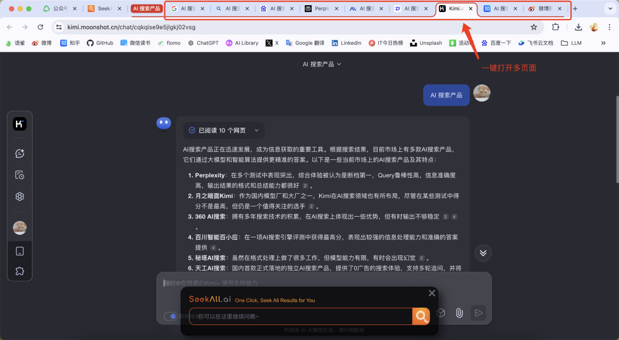Open the browser plugin puzzle icon in sidebar
619x340 pixels.
(19, 271)
